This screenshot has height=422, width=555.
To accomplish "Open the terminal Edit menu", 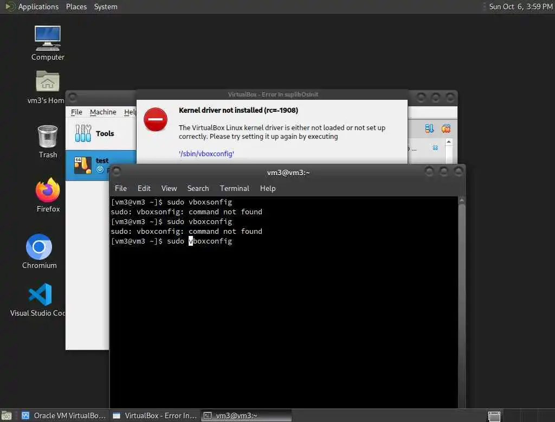I will (144, 189).
